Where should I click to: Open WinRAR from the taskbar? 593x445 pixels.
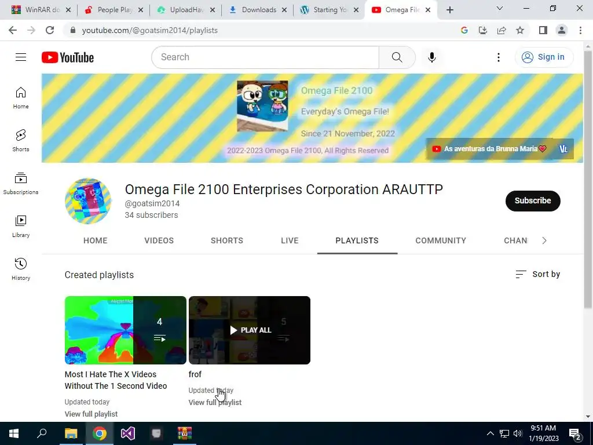(185, 433)
